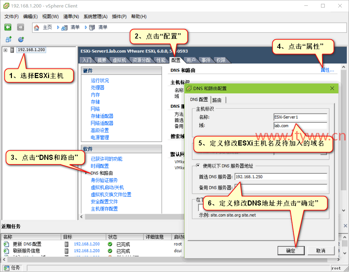Click the grey Forward navigation arrow
The image size is (349, 272).
click(x=20, y=27)
